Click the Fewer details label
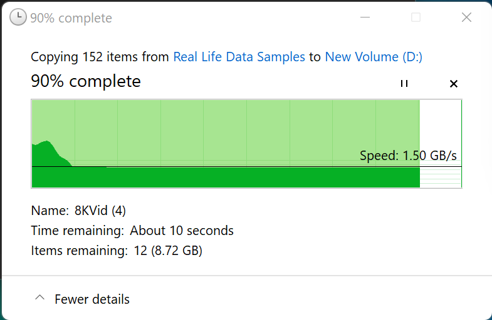 (x=92, y=299)
